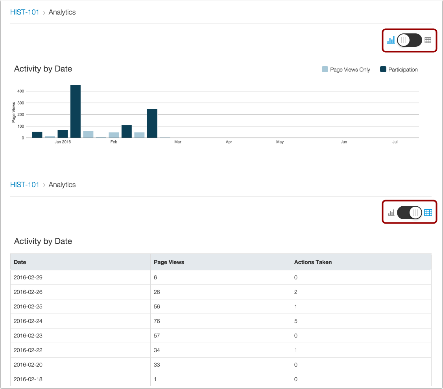
Task: Select the lower graph view icon
Action: tap(391, 212)
